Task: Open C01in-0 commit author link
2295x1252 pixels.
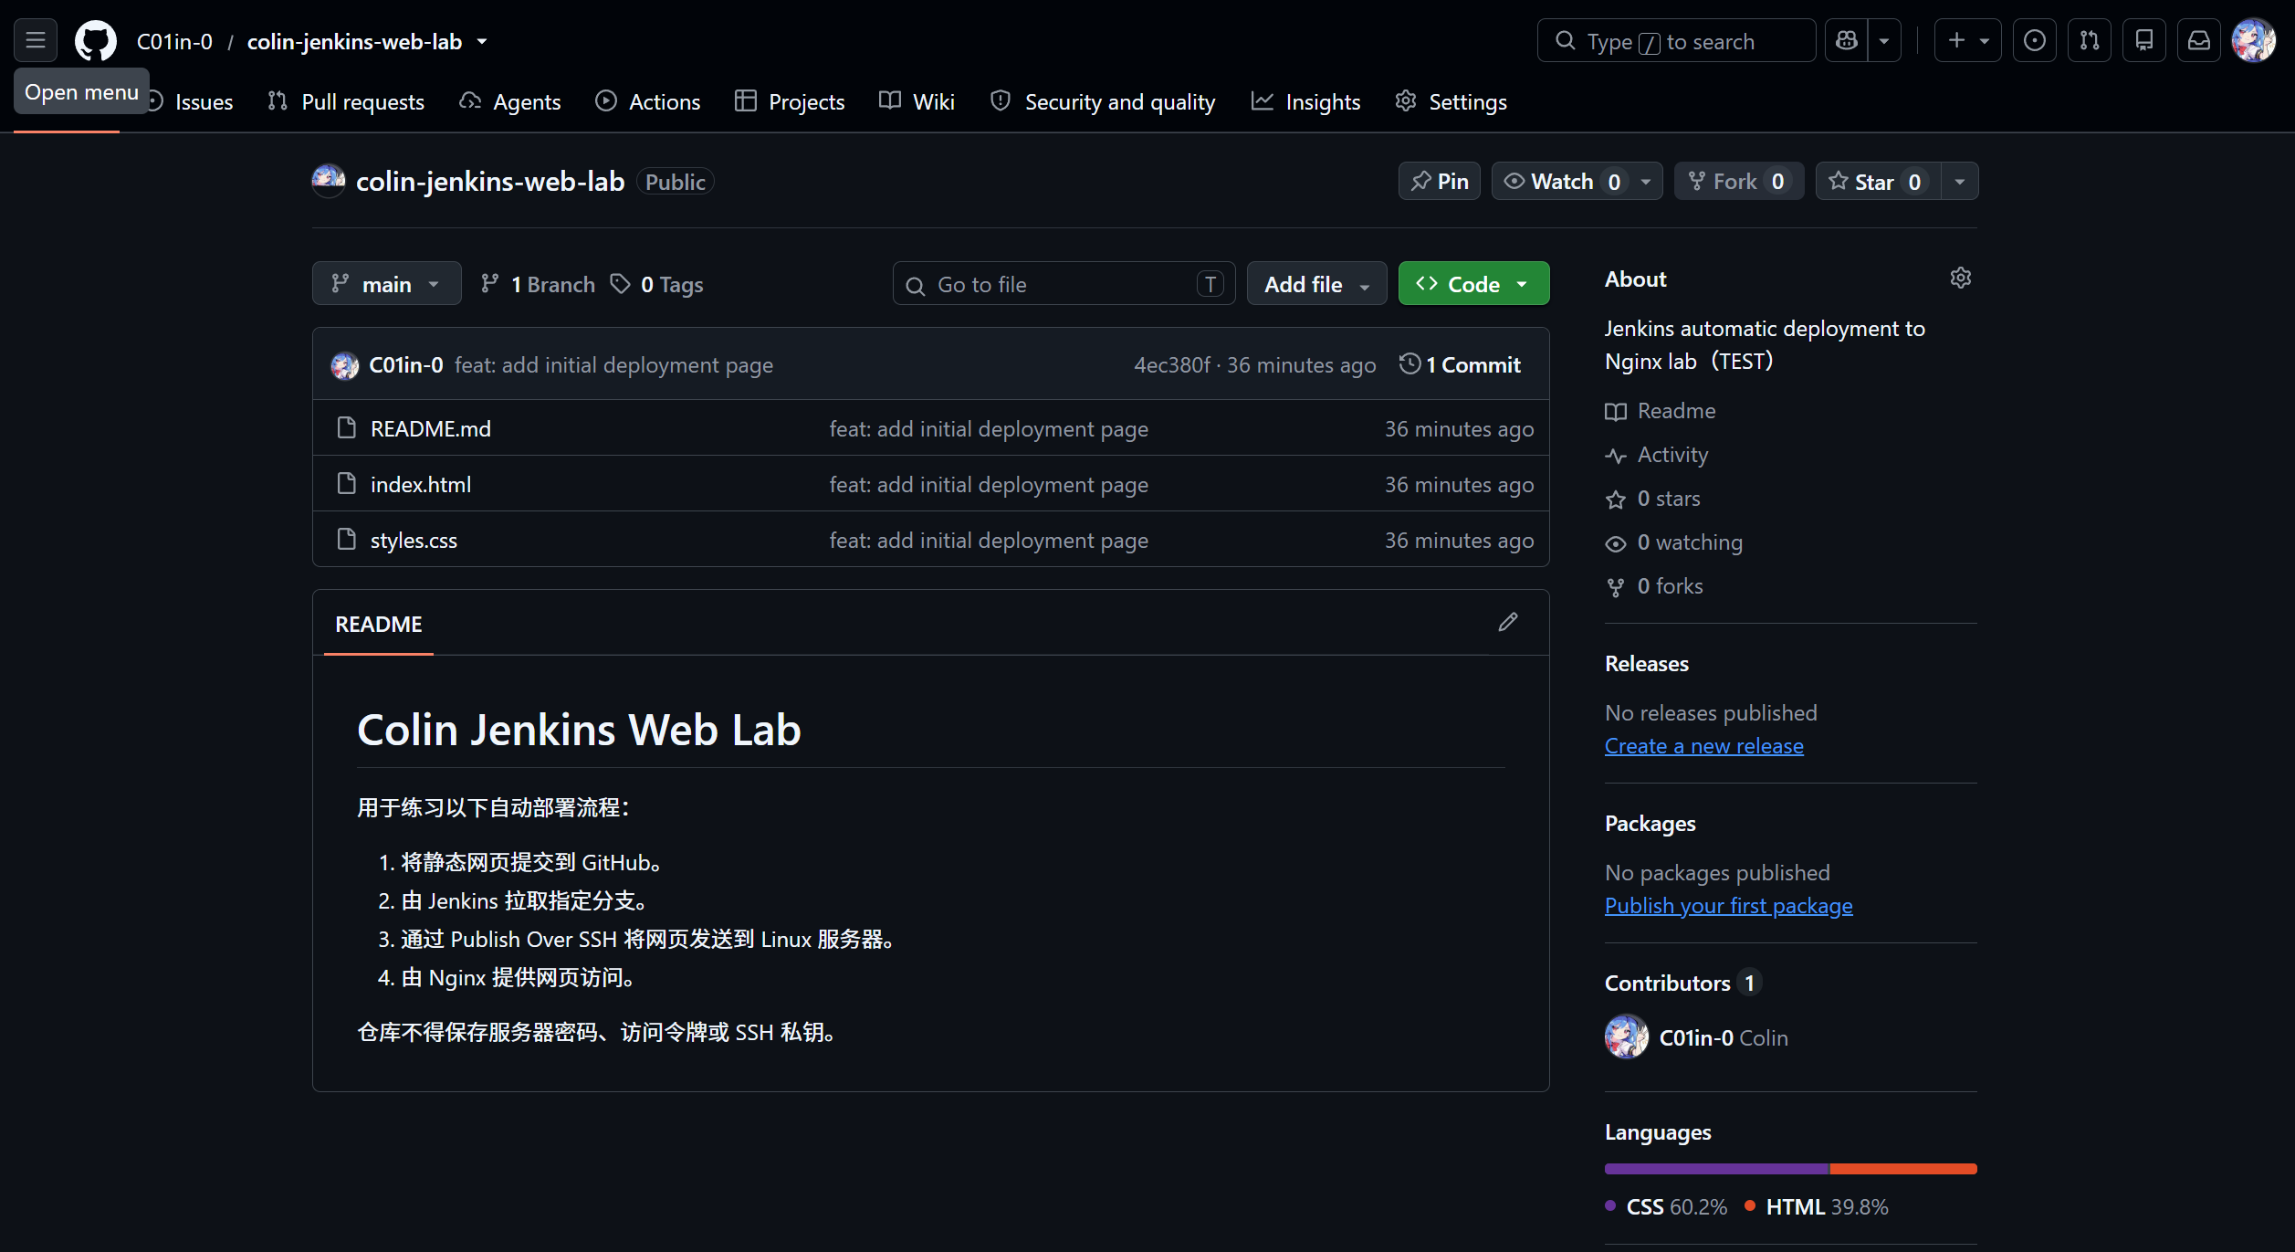Action: 406,365
